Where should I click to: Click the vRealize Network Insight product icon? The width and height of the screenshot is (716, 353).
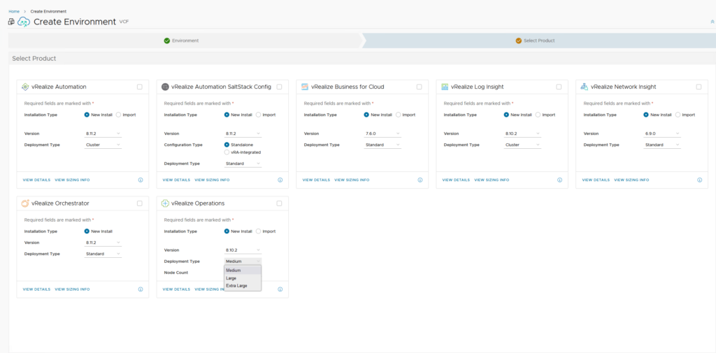coord(585,87)
